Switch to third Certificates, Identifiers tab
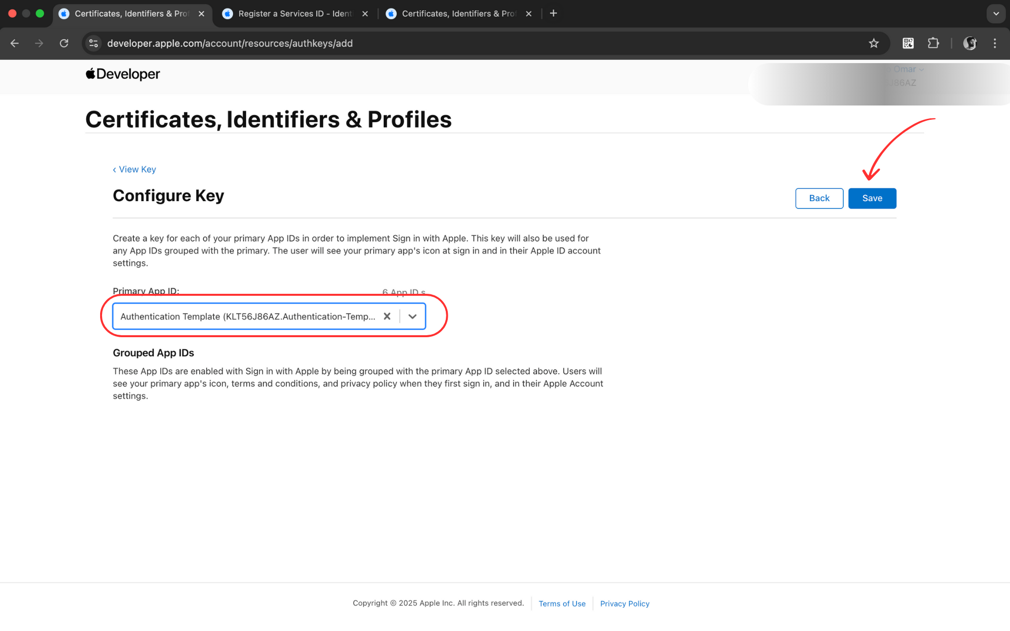 458,14
